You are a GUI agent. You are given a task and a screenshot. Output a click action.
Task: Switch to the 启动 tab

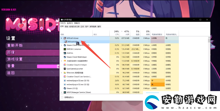pyautogui.click(x=82, y=27)
